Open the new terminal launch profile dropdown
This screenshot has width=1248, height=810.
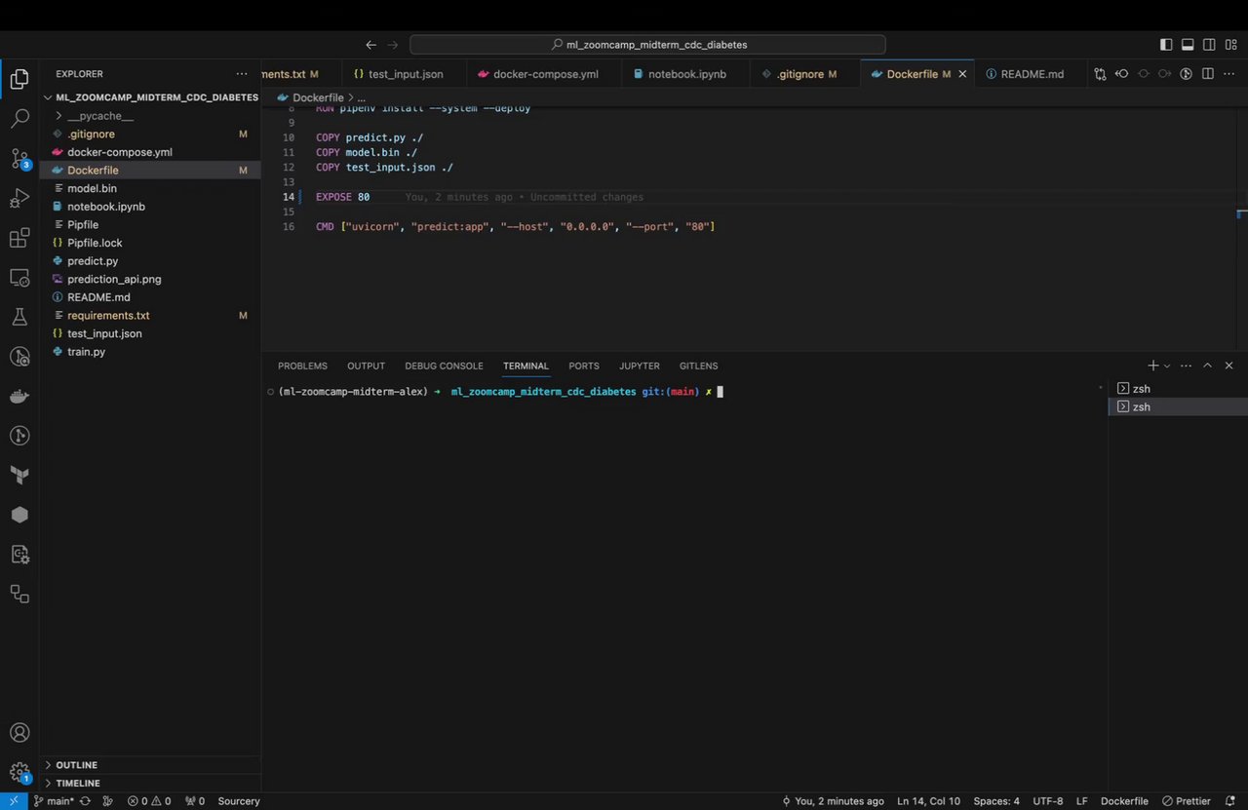(x=1167, y=366)
